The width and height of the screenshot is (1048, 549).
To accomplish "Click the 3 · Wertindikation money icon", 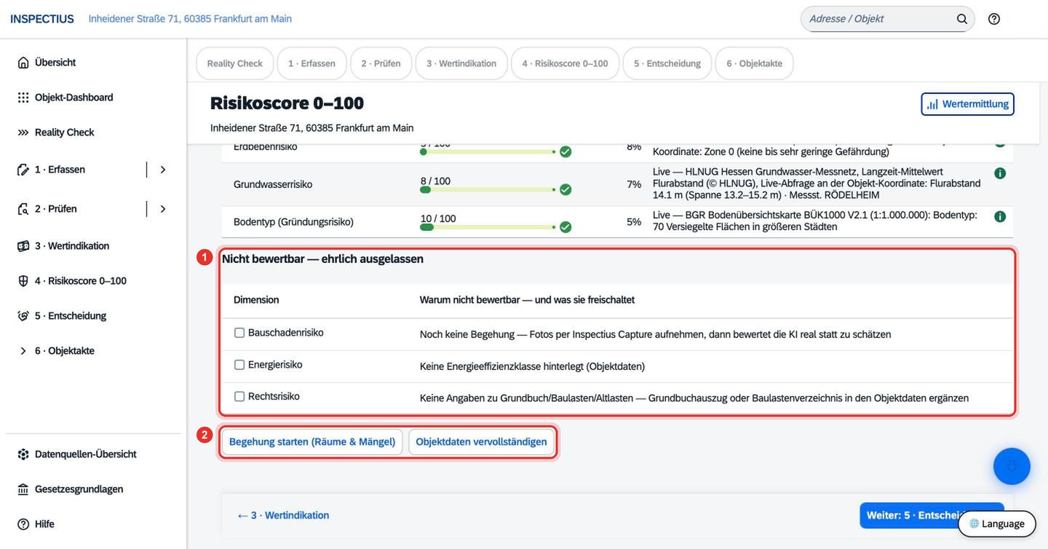I will click(23, 246).
